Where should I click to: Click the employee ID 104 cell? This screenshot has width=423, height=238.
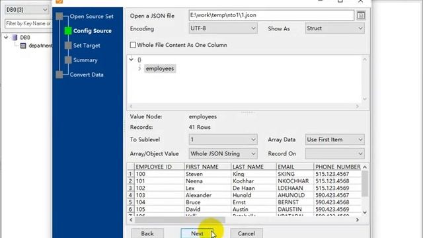(x=159, y=202)
